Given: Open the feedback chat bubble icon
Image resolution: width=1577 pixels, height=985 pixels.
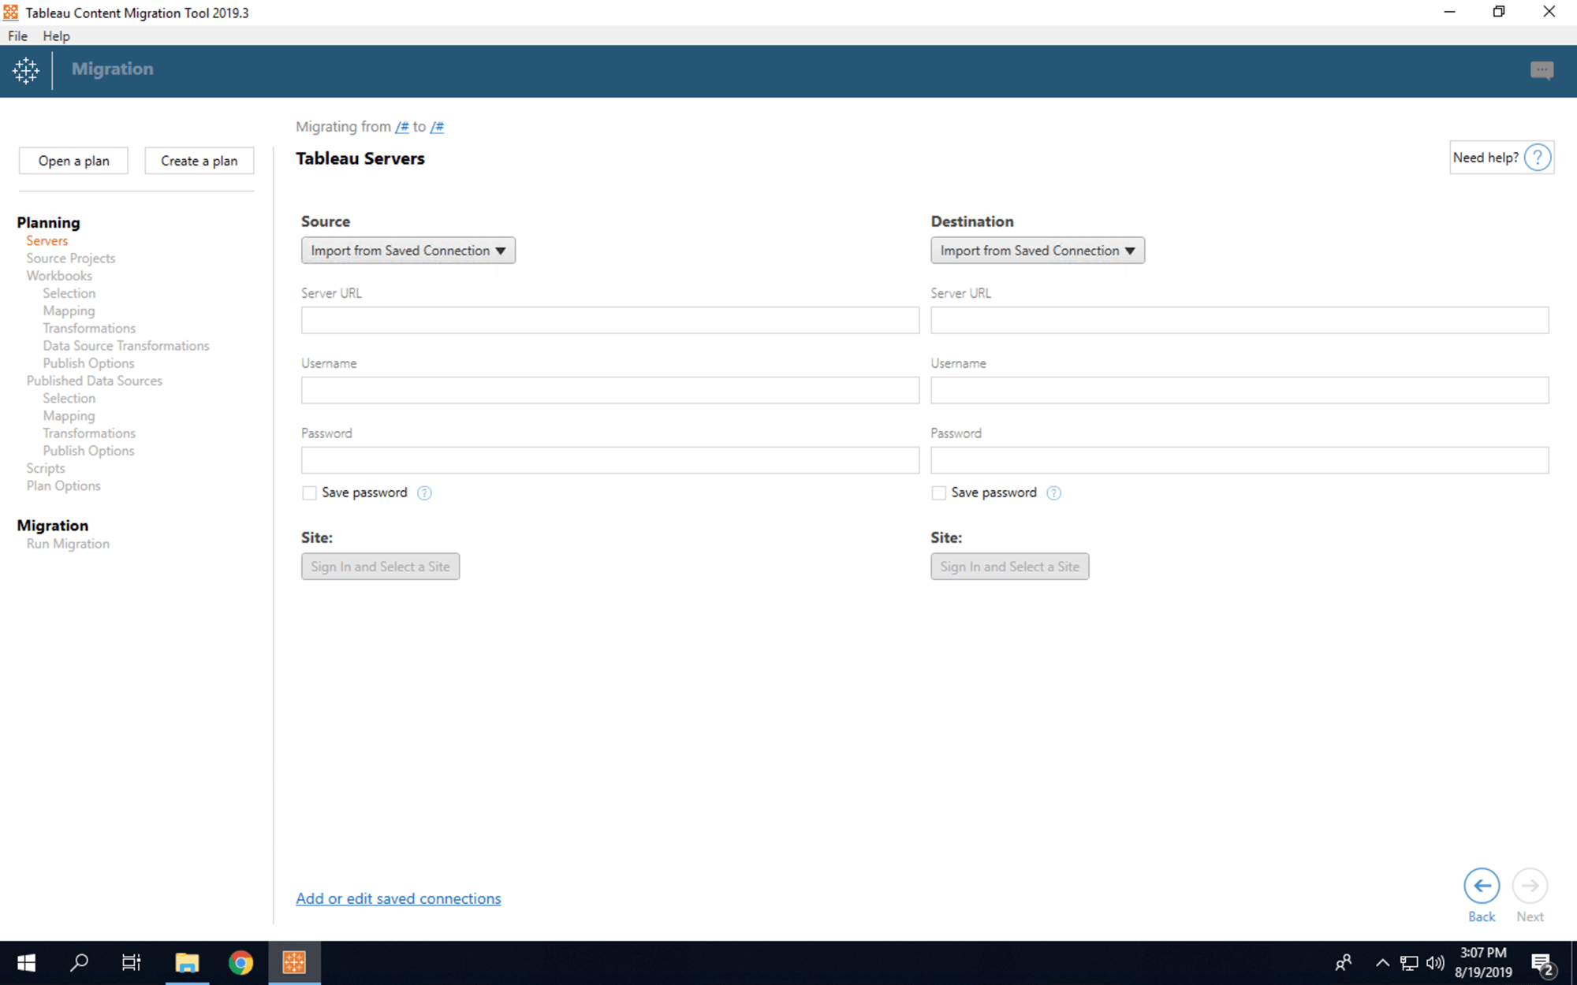Looking at the screenshot, I should 1542,71.
